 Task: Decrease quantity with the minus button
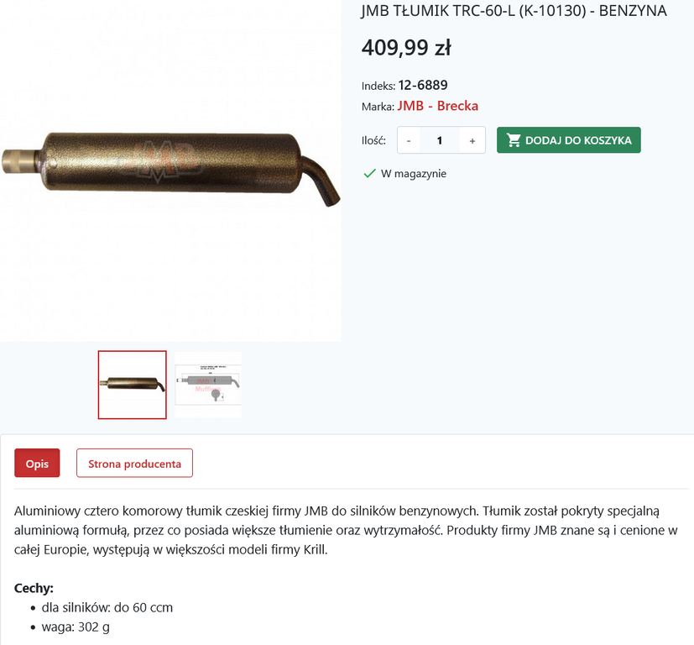(409, 140)
